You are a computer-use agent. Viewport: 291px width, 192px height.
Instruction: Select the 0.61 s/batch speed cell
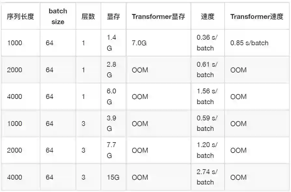point(207,70)
